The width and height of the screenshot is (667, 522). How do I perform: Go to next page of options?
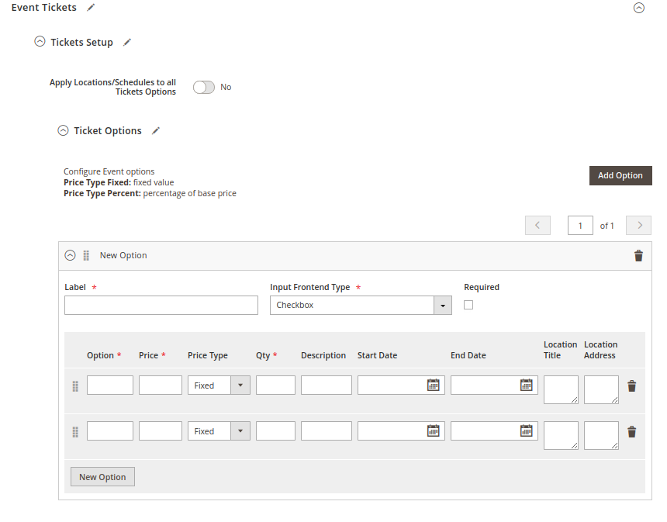tap(638, 226)
